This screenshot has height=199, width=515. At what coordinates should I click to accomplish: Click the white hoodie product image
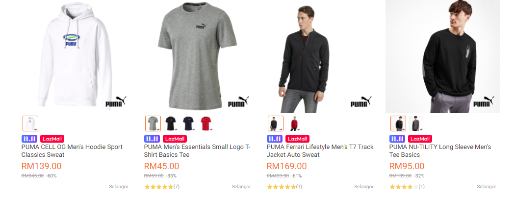[75, 56]
